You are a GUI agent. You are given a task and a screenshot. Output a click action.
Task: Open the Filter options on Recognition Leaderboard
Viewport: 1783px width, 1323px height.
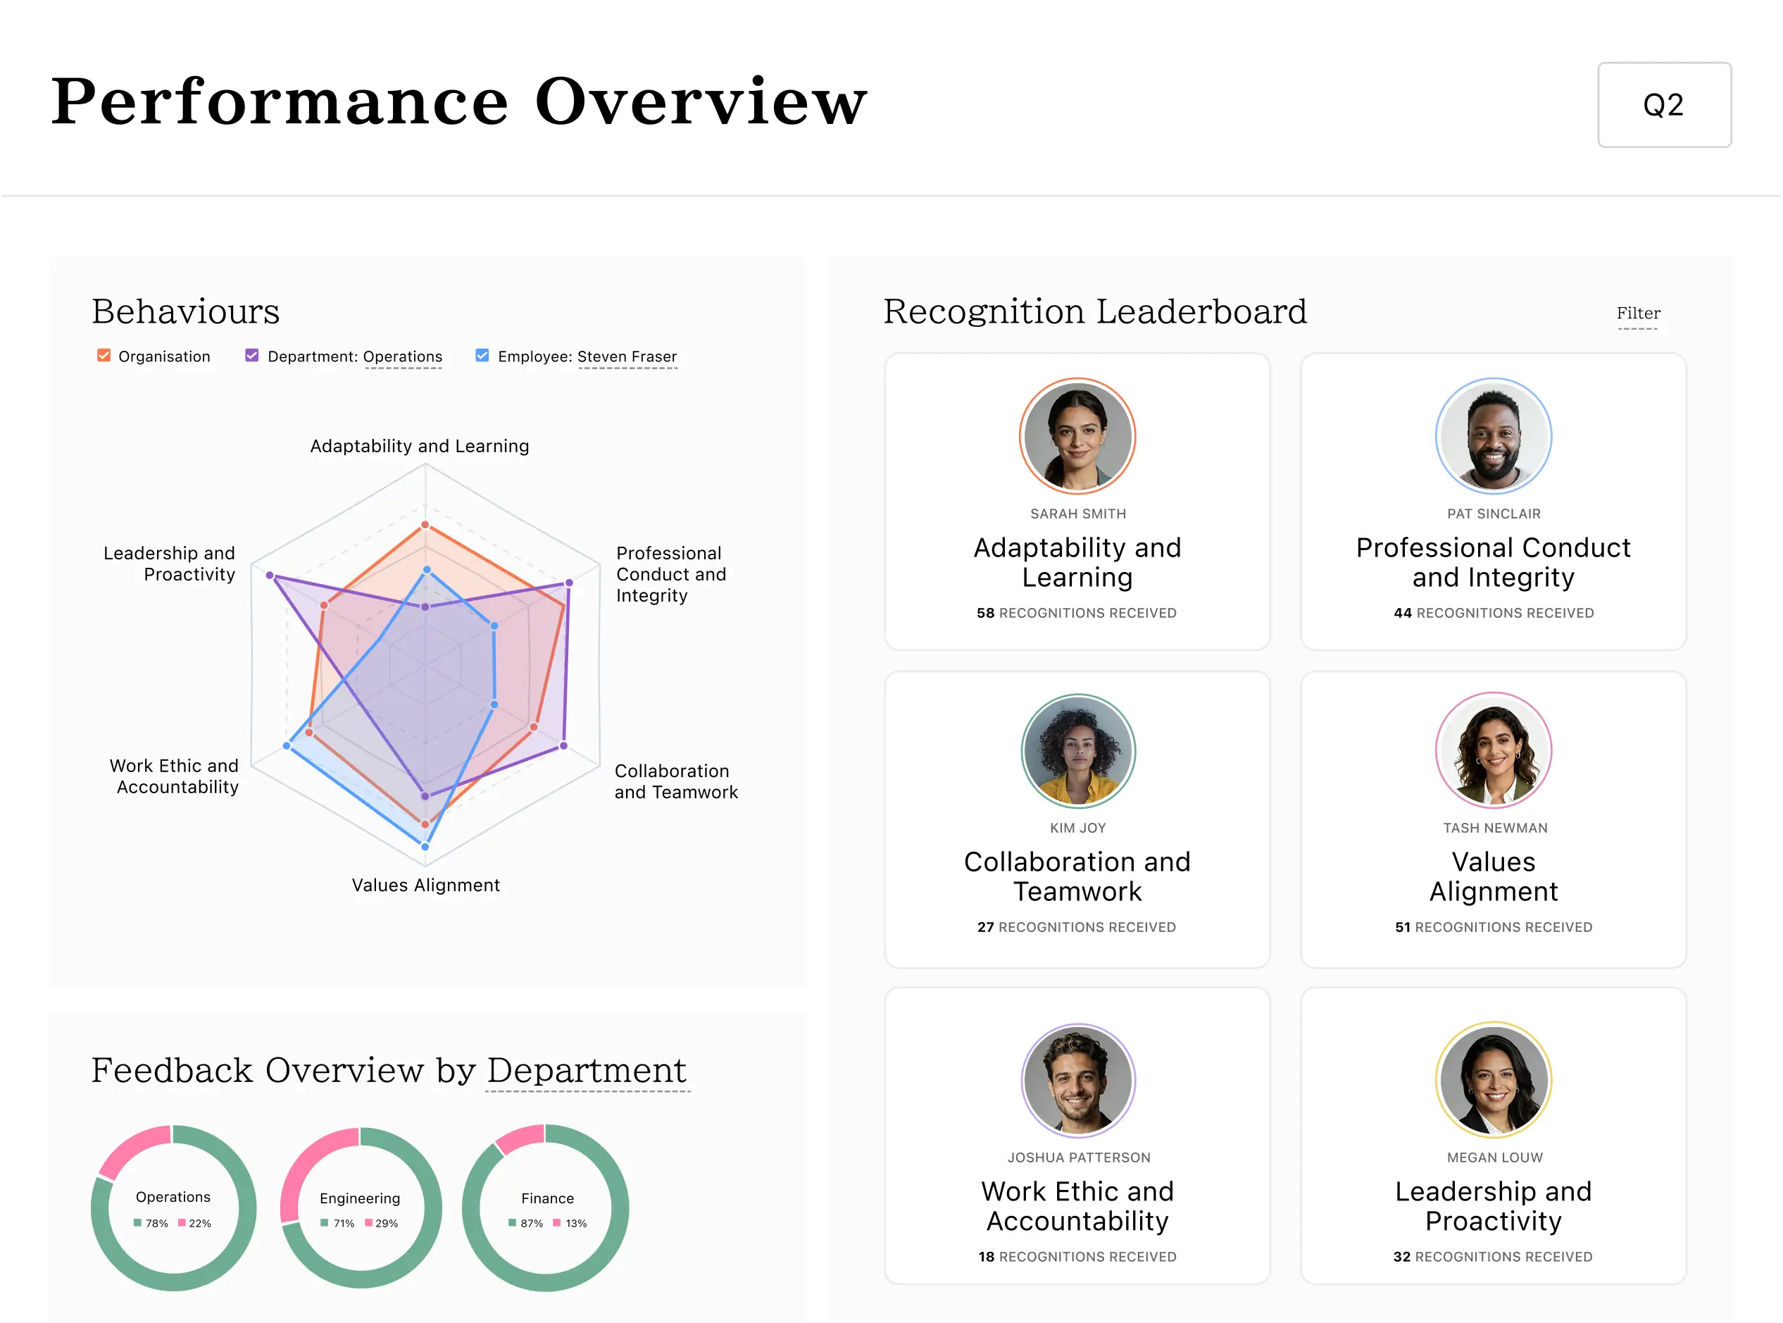(x=1637, y=314)
